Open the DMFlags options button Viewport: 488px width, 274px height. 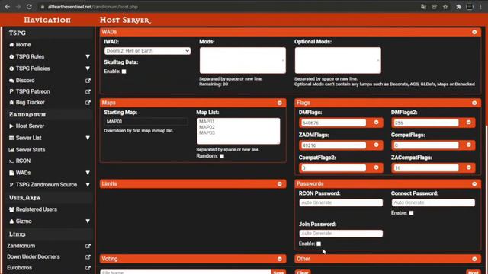point(376,123)
